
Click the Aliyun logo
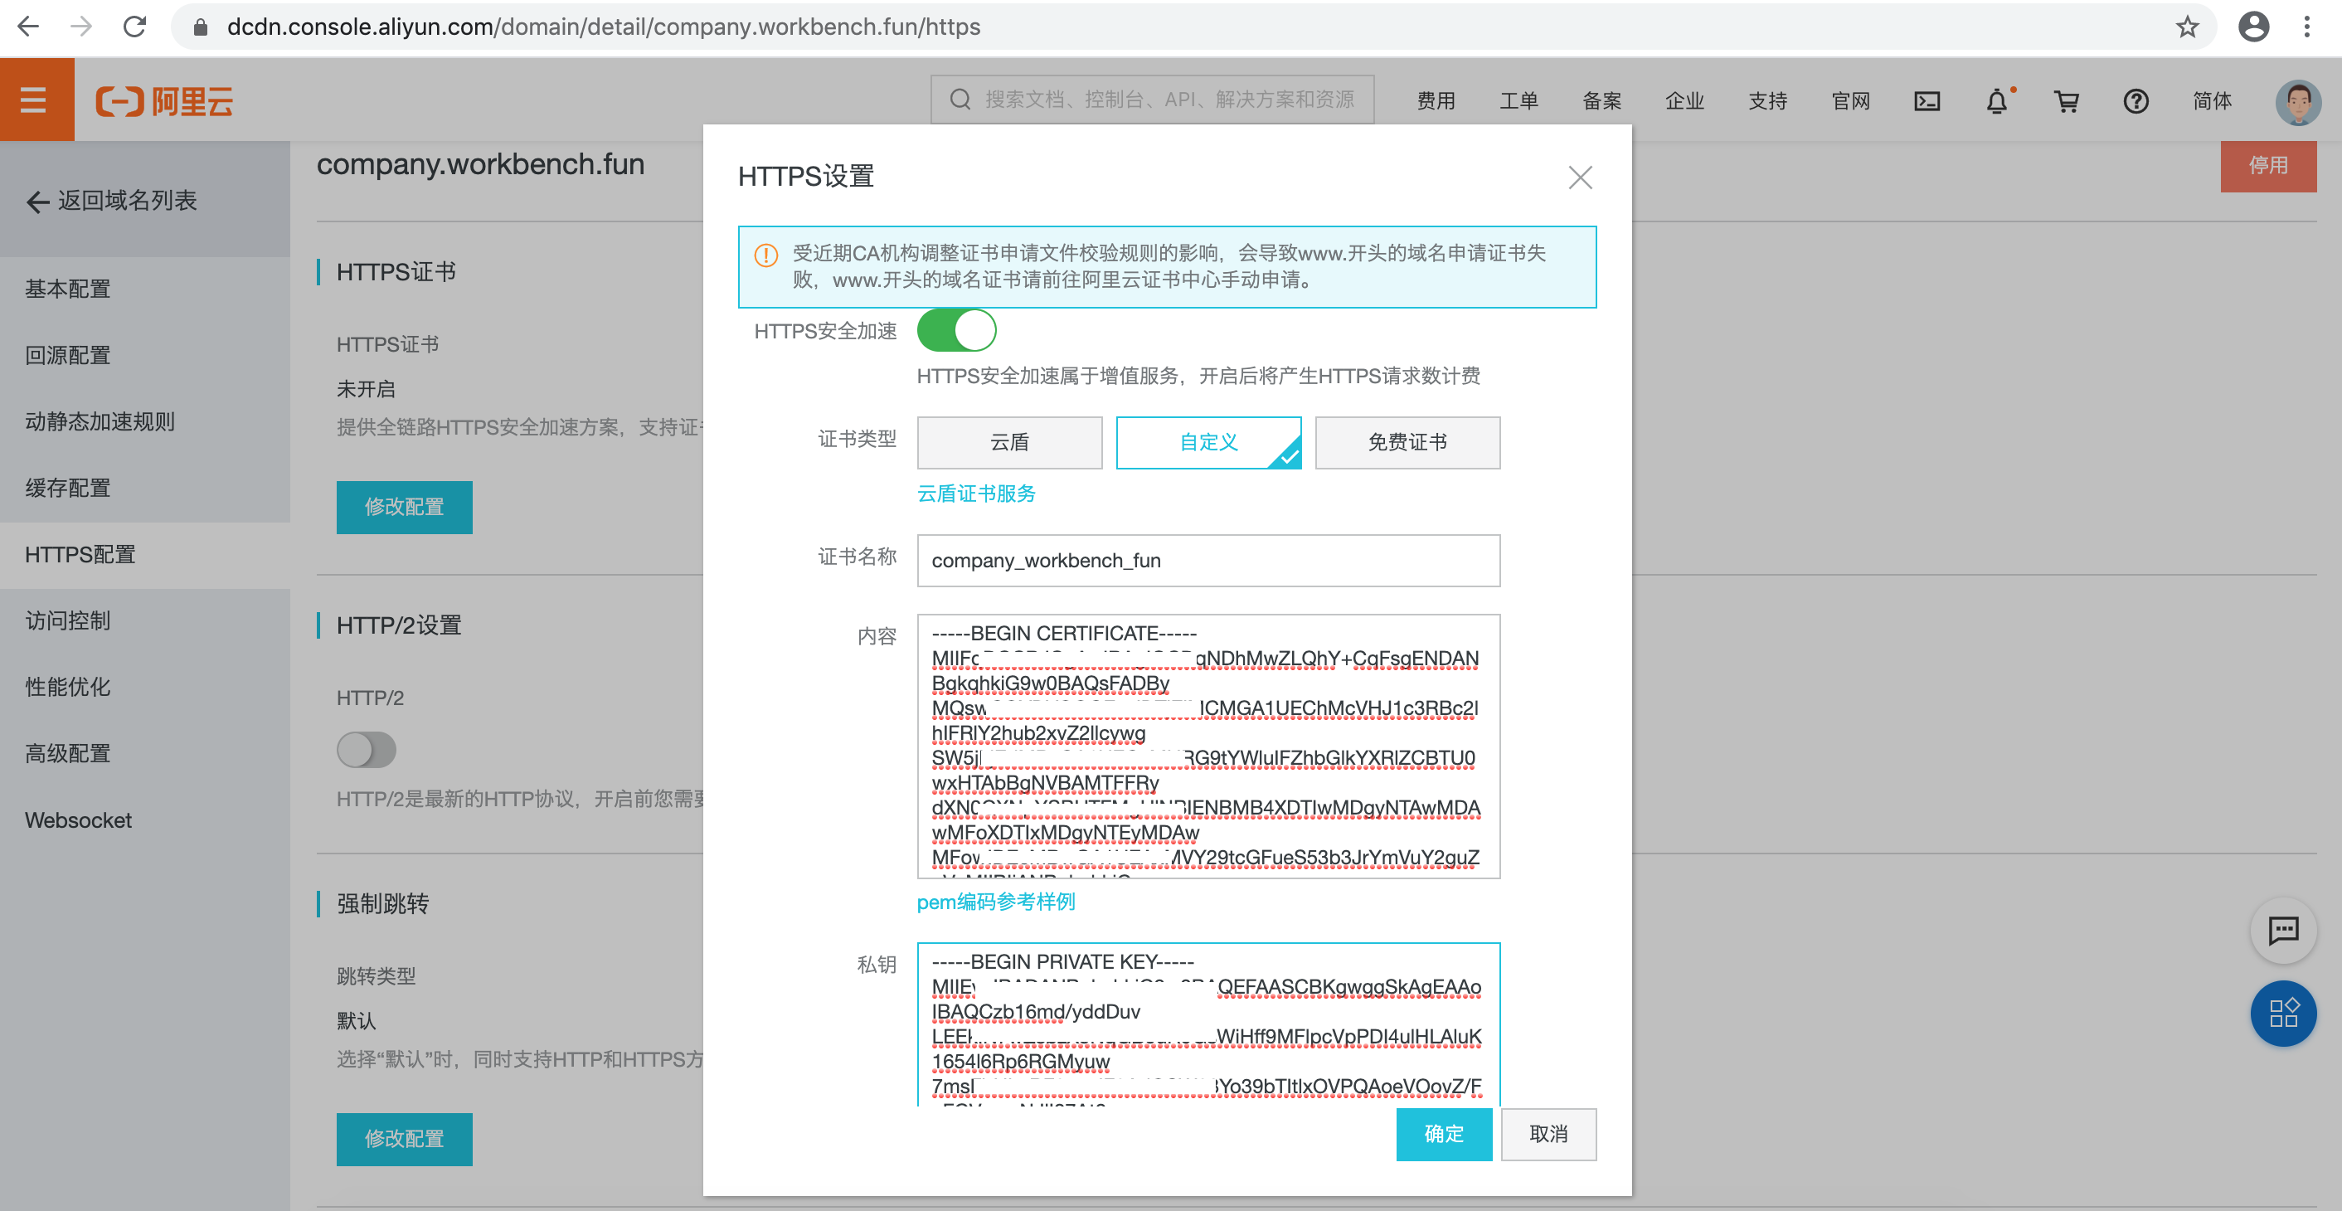pos(164,101)
